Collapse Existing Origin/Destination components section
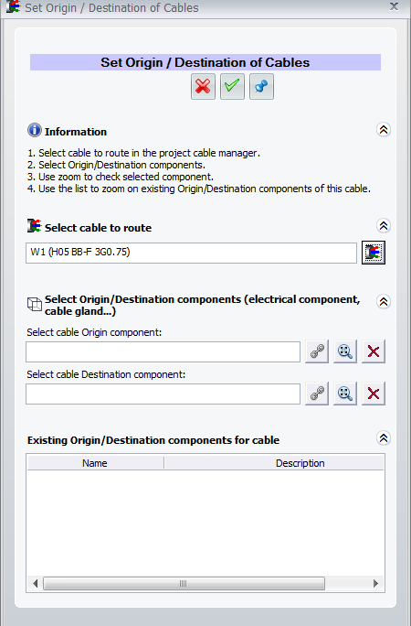 pos(383,438)
